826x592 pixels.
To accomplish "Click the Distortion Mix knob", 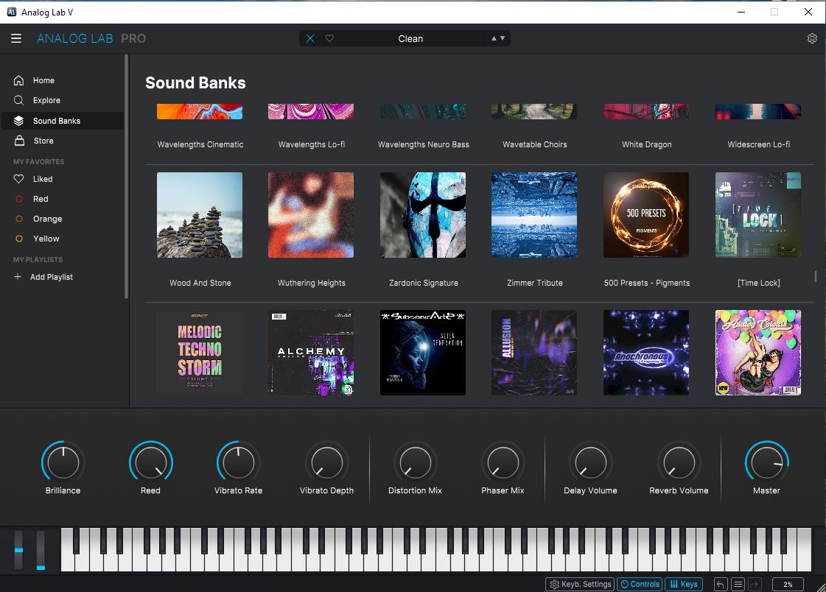I will click(x=415, y=462).
